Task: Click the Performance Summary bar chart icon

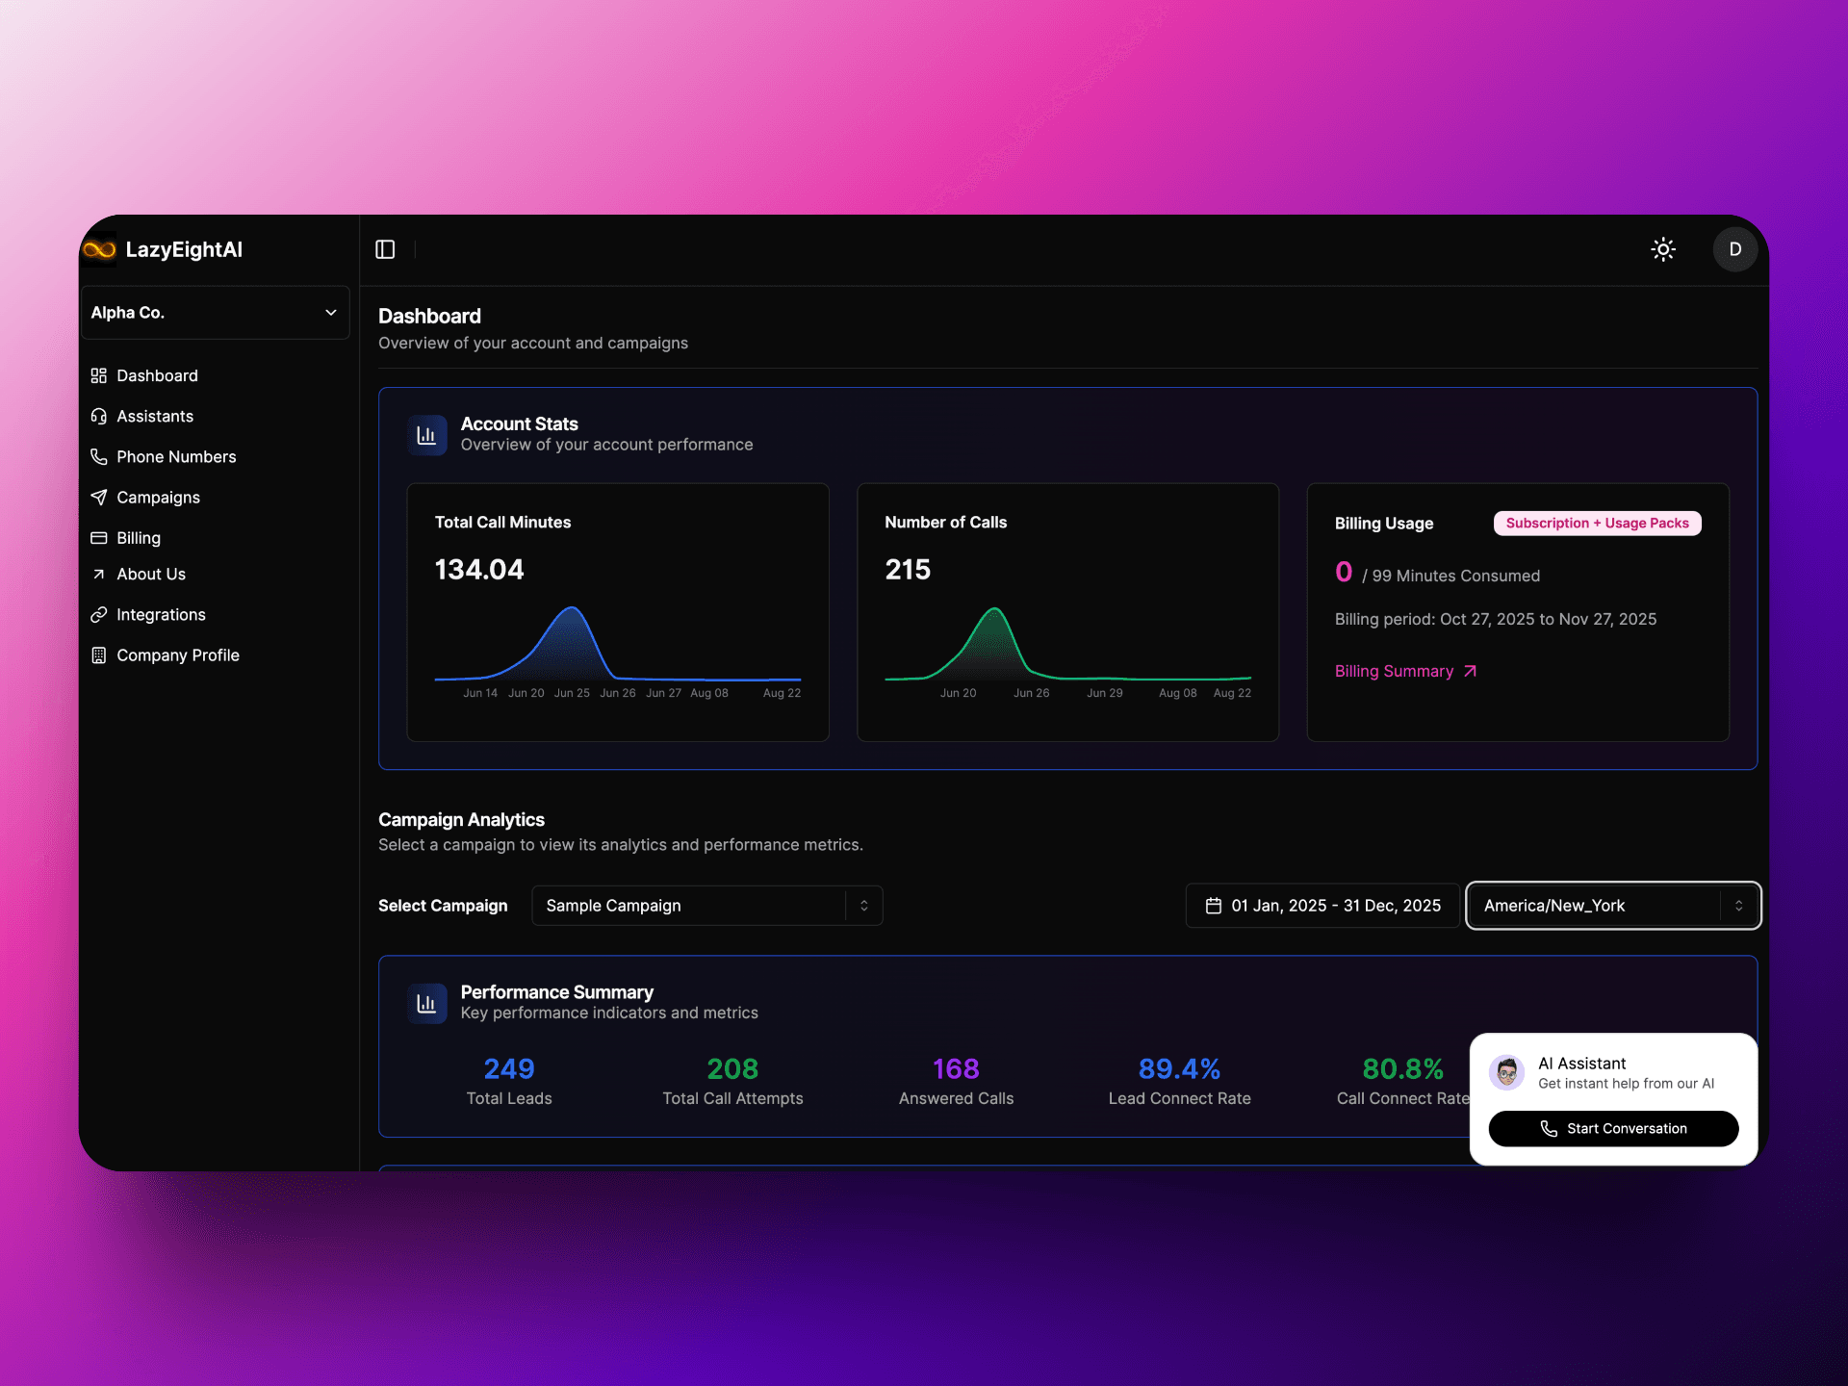Action: 426,1003
